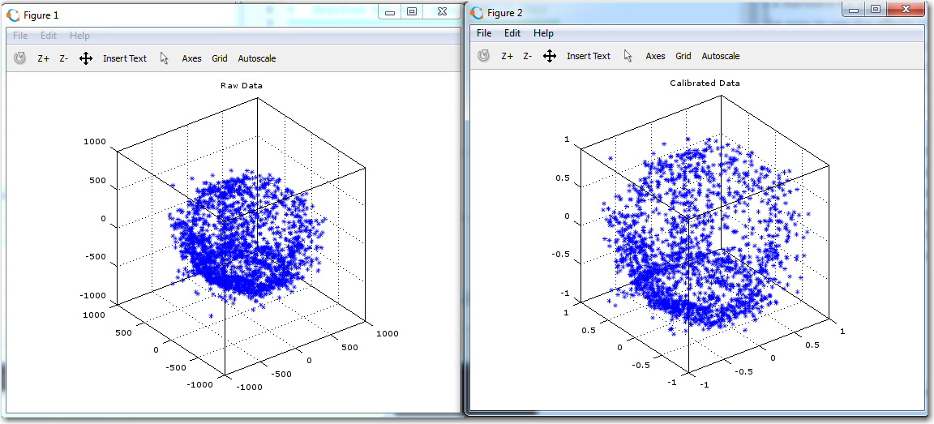The height and width of the screenshot is (424, 934).
Task: Toggle Axes in Figure 2
Action: [655, 56]
